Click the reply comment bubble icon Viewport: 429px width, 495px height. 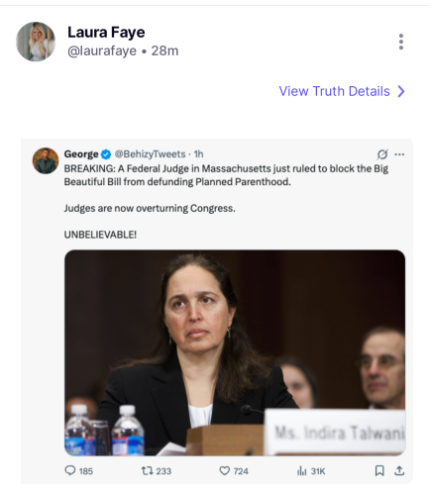pos(70,470)
